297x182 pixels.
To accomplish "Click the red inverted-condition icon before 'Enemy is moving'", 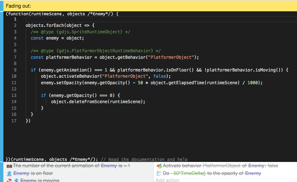I will click(9, 180).
